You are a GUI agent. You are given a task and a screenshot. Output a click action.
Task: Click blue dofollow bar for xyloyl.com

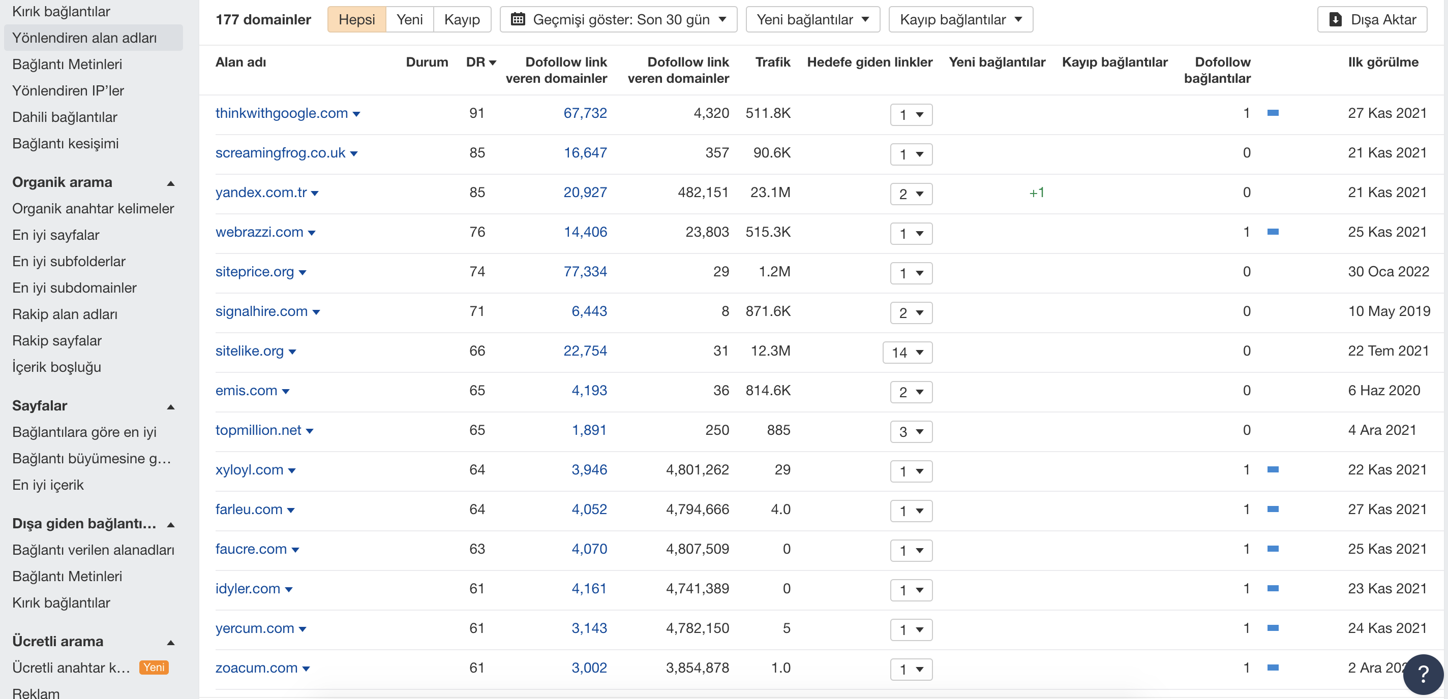click(x=1273, y=469)
